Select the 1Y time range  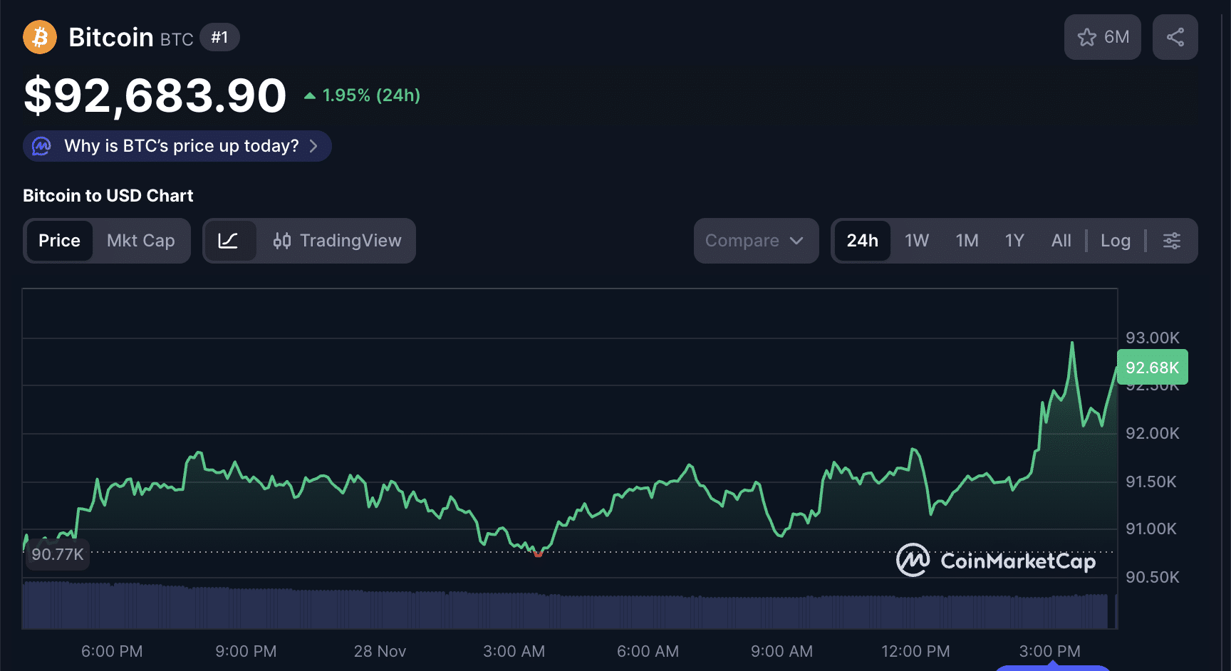(x=1014, y=241)
